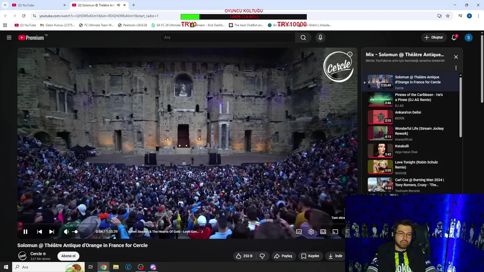The image size is (484, 272).
Task: Open Gelen Kutusu bookmark
Action: [x=57, y=25]
